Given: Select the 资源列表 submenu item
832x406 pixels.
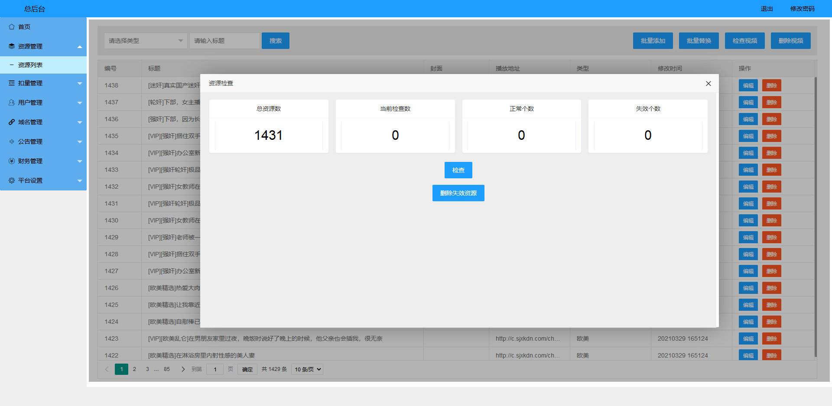Looking at the screenshot, I should 30,65.
